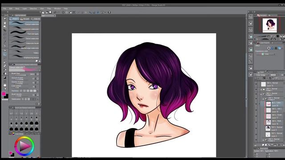
Task: Click the New file icon in command bar
Action: (43, 12)
